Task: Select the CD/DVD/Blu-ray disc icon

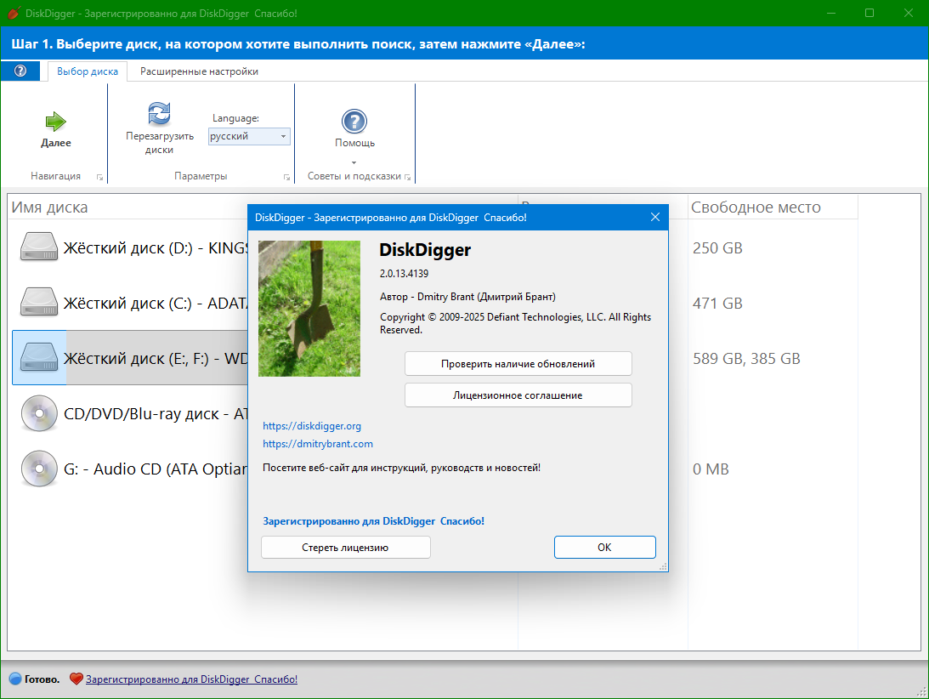Action: point(39,414)
